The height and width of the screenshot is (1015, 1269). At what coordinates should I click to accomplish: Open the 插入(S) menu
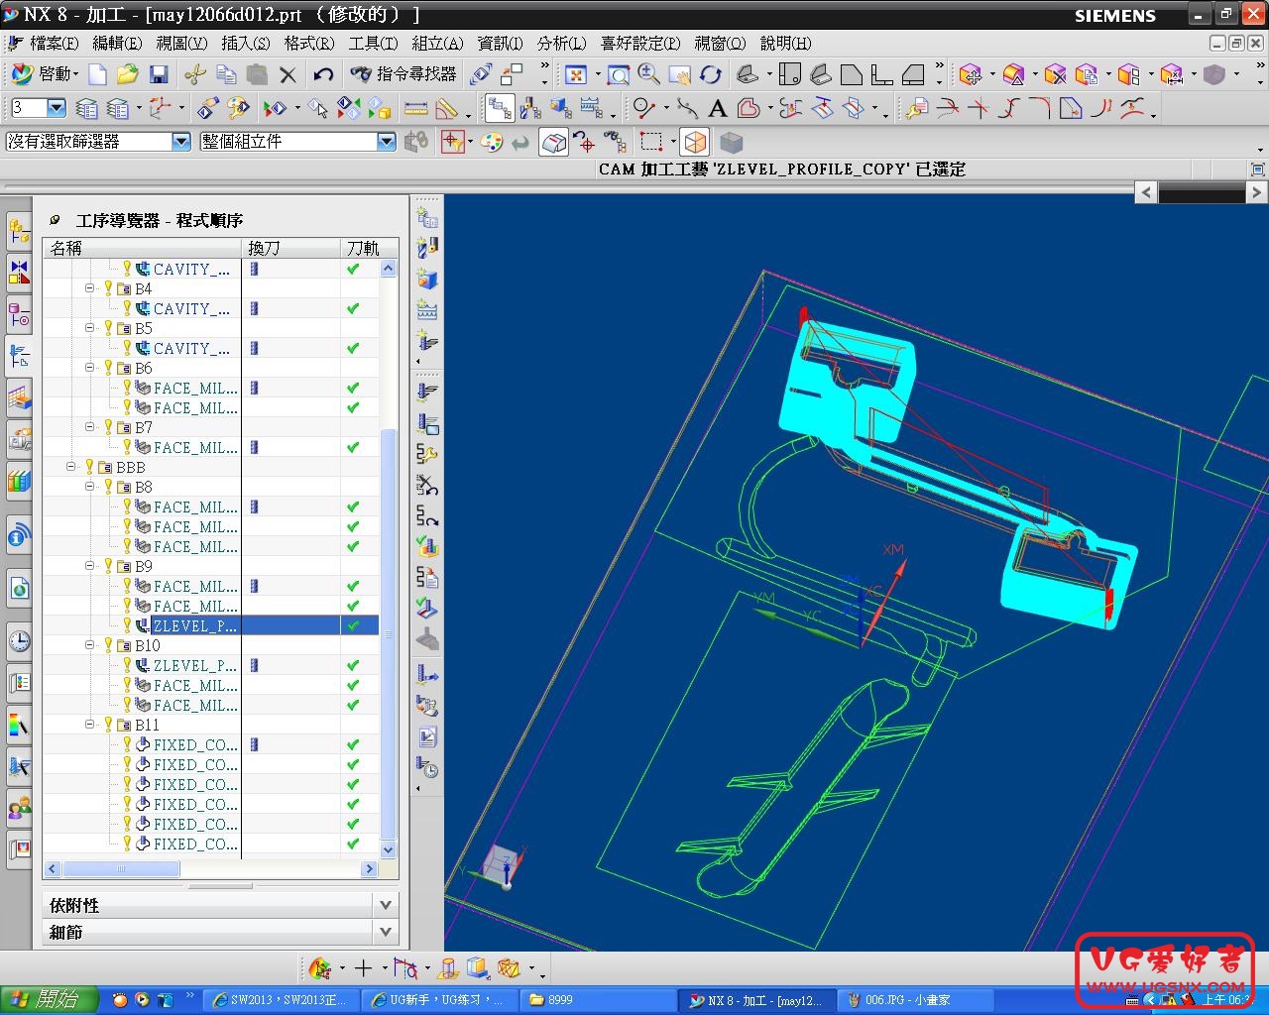click(x=245, y=43)
